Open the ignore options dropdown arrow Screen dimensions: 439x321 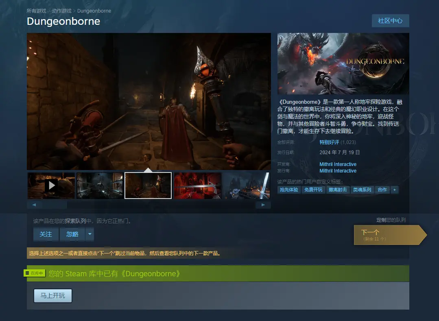[90, 234]
